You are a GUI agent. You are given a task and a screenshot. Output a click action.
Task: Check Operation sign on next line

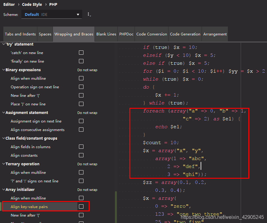click(81, 87)
